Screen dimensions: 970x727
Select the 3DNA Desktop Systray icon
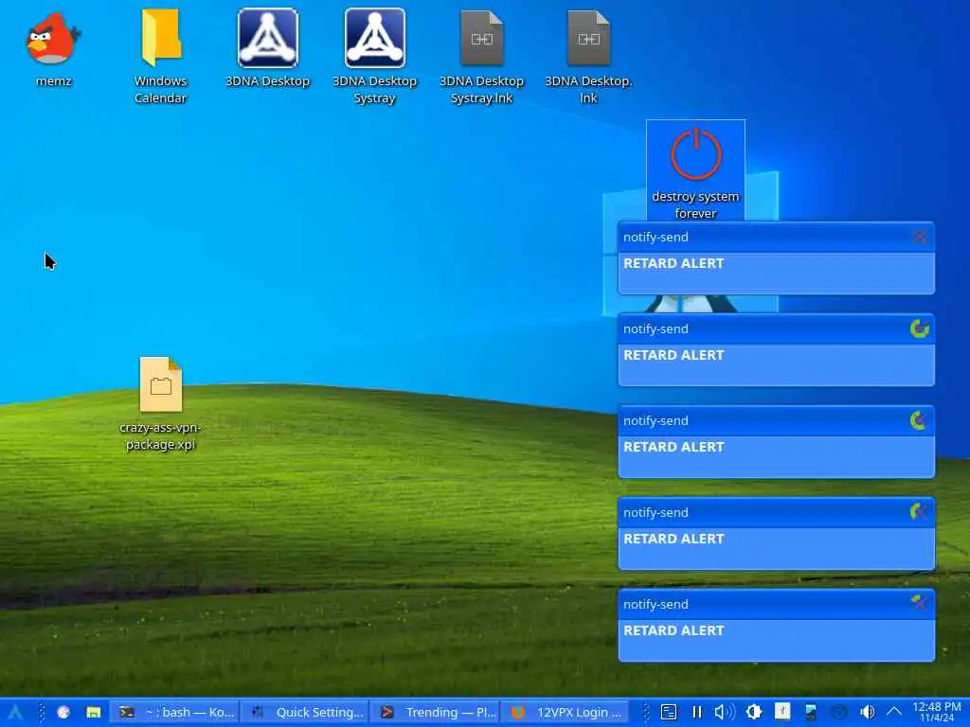pos(374,38)
